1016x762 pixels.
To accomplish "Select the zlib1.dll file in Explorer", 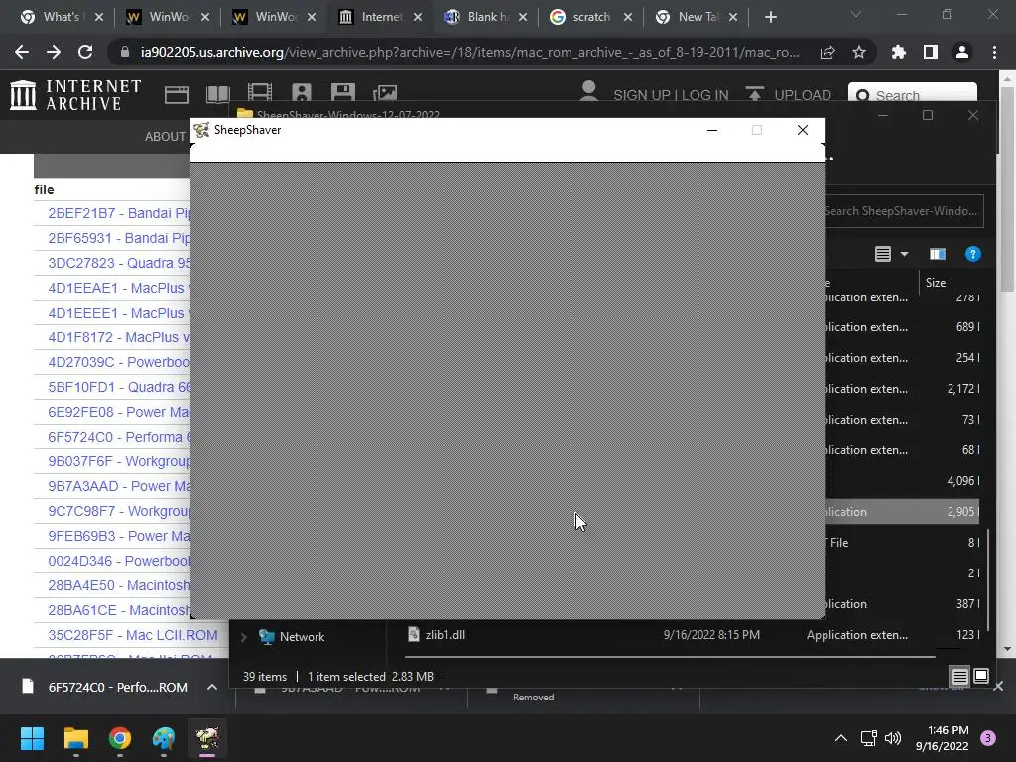I will 444,634.
